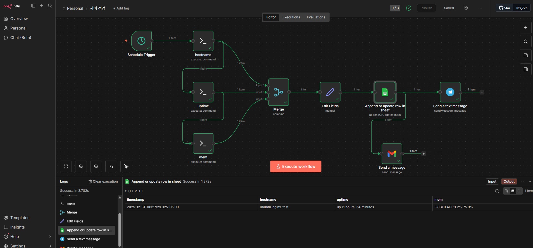Click the logs list vertical scrollbar
The width and height of the screenshot is (533, 248).
pyautogui.click(x=120, y=228)
